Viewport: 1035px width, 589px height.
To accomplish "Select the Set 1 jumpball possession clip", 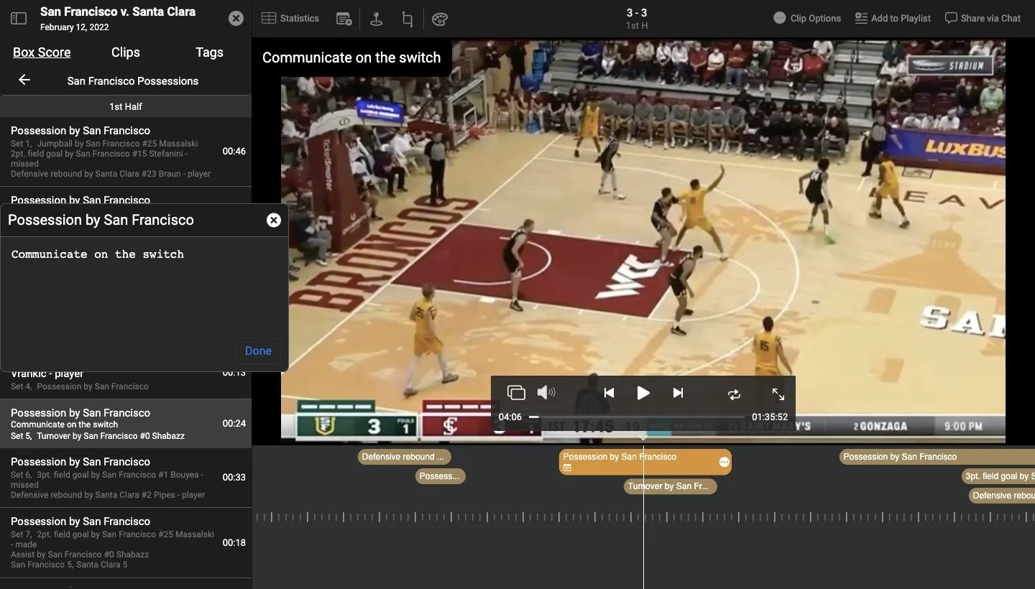I will click(x=126, y=152).
